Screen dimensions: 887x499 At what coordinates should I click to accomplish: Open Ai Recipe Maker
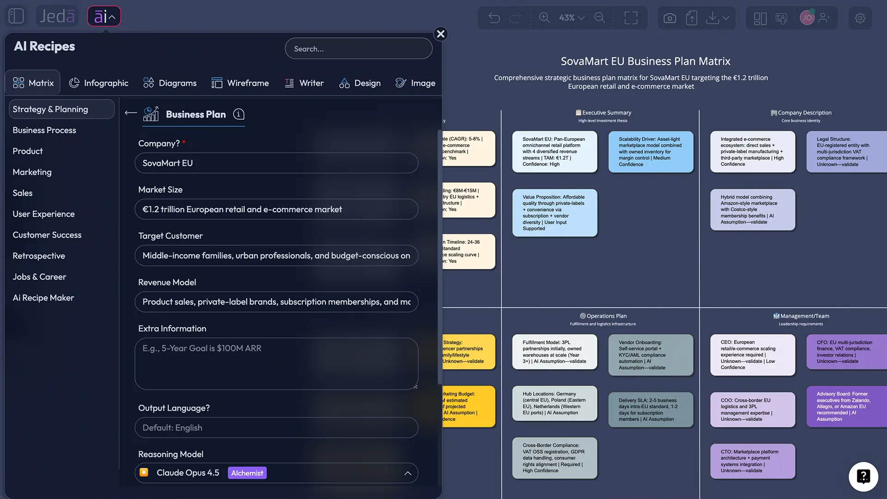pos(43,298)
